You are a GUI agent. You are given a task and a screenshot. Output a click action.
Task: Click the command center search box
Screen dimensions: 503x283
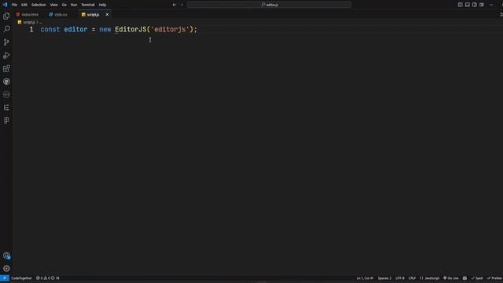click(x=269, y=5)
